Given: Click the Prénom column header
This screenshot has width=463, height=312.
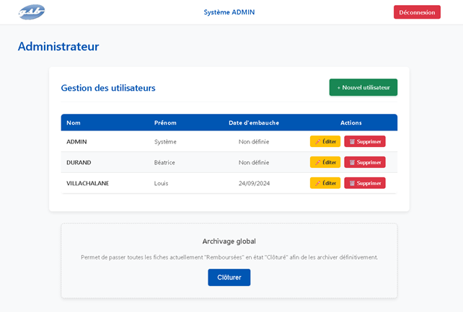Looking at the screenshot, I should (165, 122).
